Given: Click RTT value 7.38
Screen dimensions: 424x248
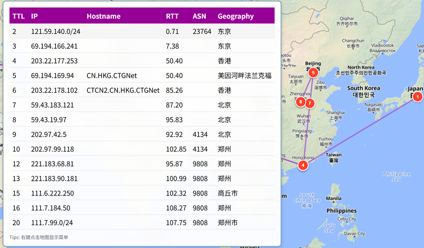Looking at the screenshot, I should coord(172,46).
